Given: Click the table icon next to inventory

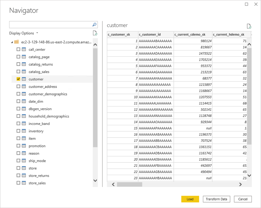Looking at the screenshot, I should (24, 131).
